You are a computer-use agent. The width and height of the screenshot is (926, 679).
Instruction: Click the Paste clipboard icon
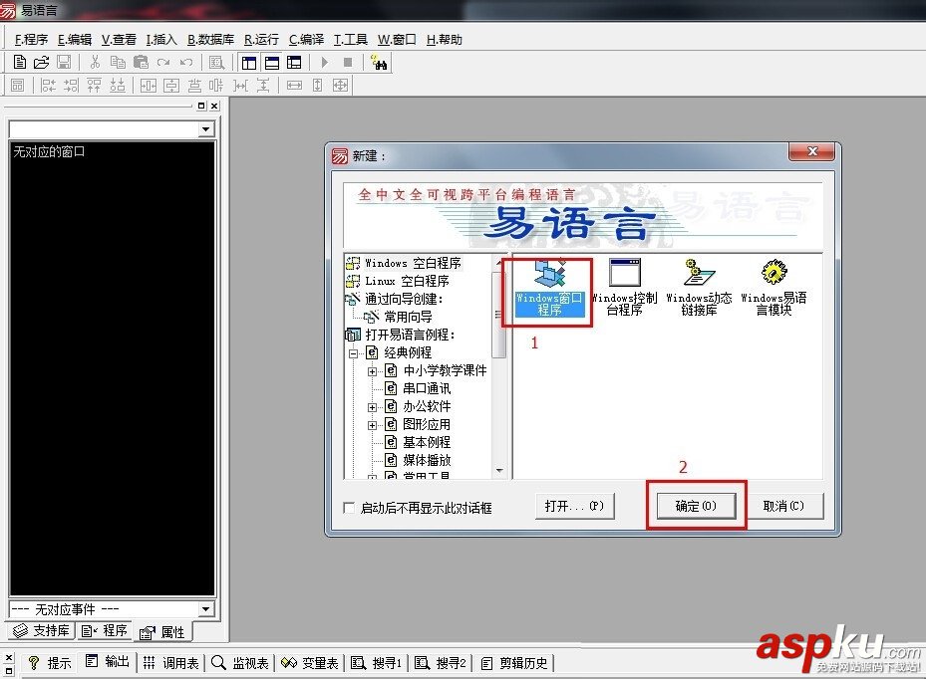(x=141, y=62)
